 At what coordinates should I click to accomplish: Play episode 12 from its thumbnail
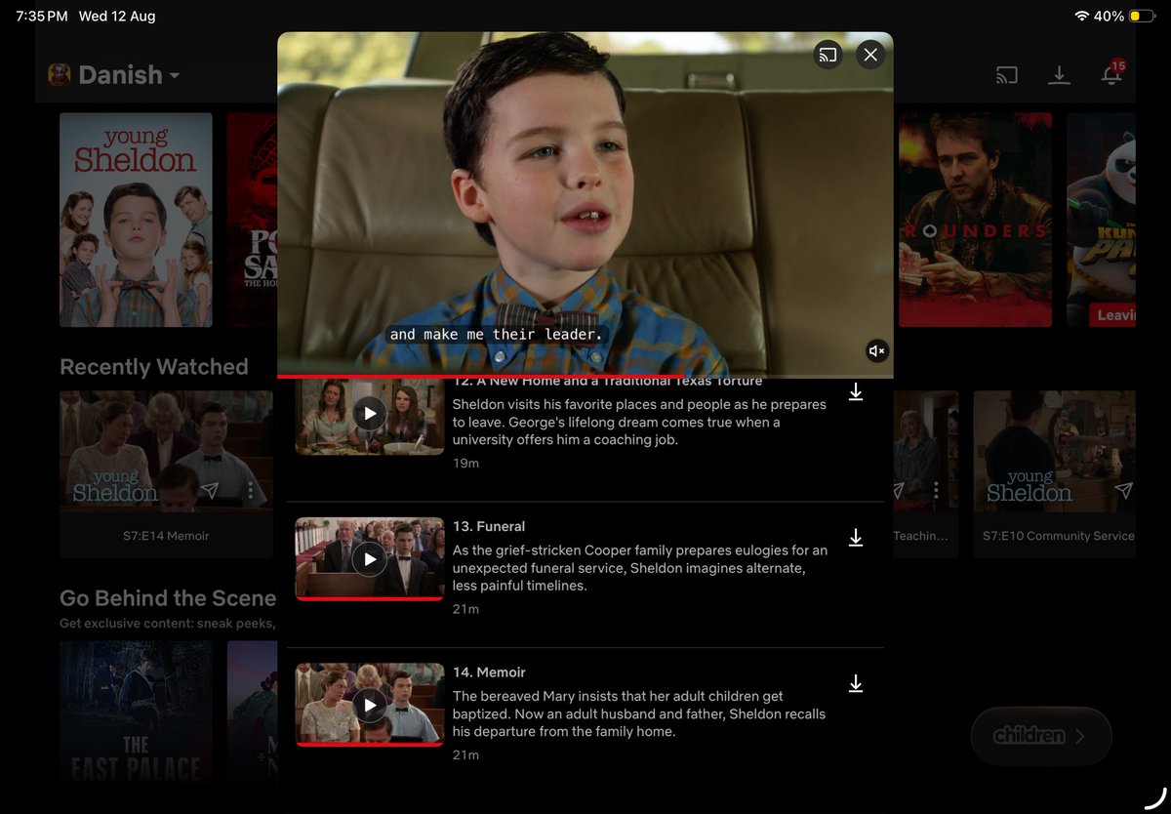[x=369, y=414]
